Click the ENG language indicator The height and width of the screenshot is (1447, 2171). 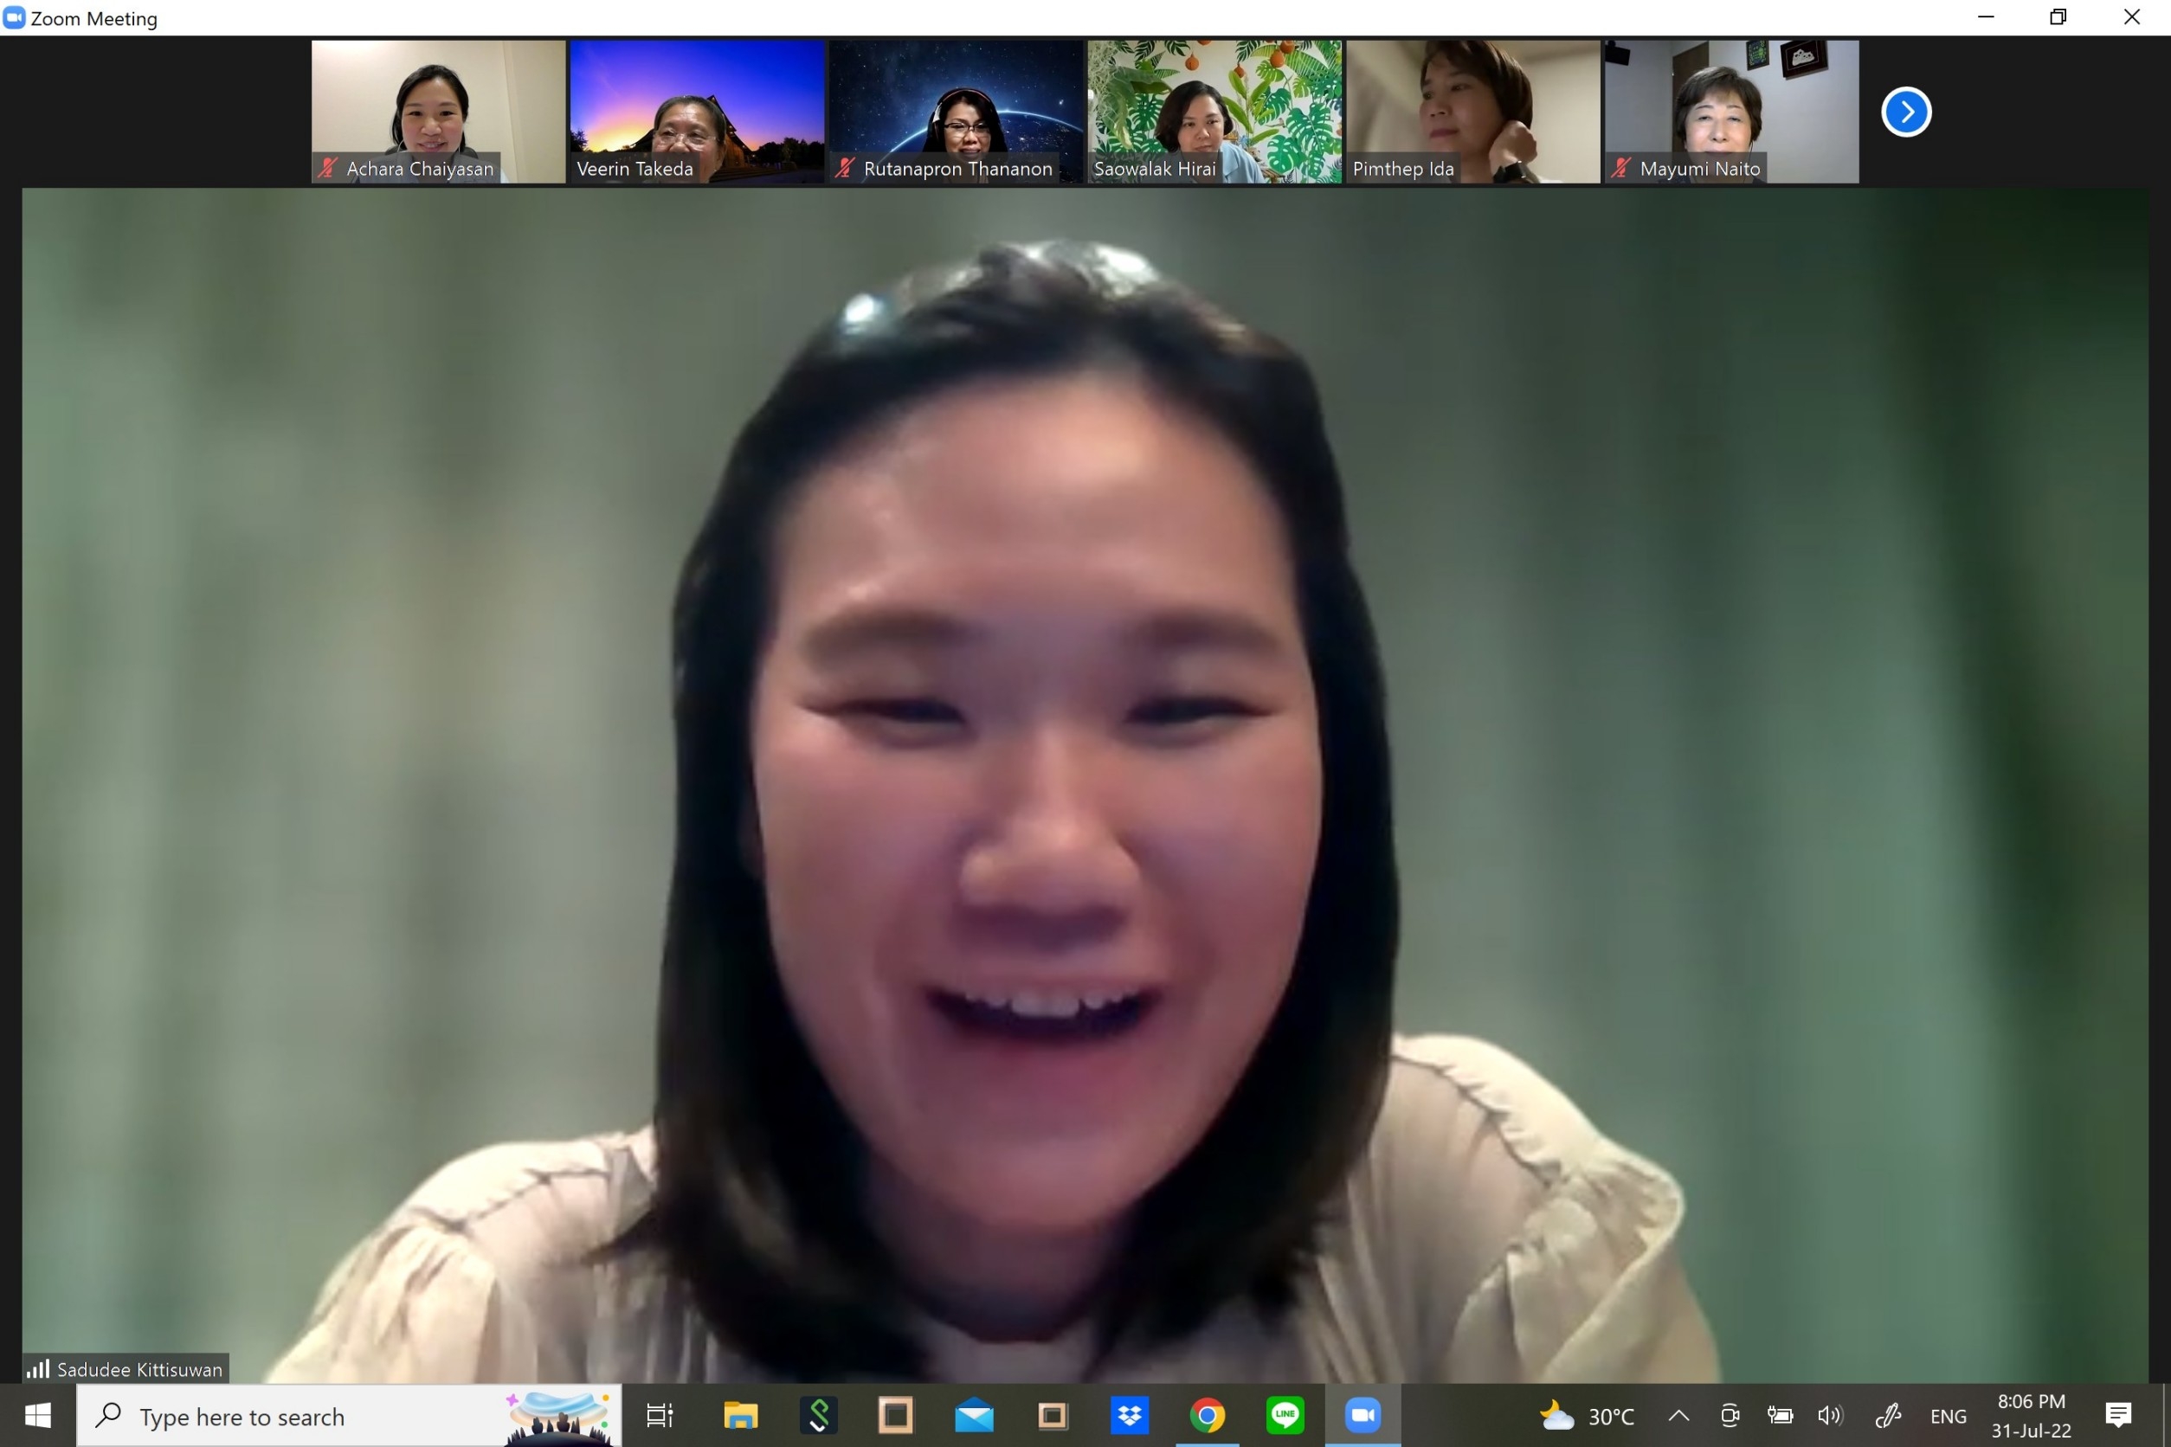(1948, 1416)
